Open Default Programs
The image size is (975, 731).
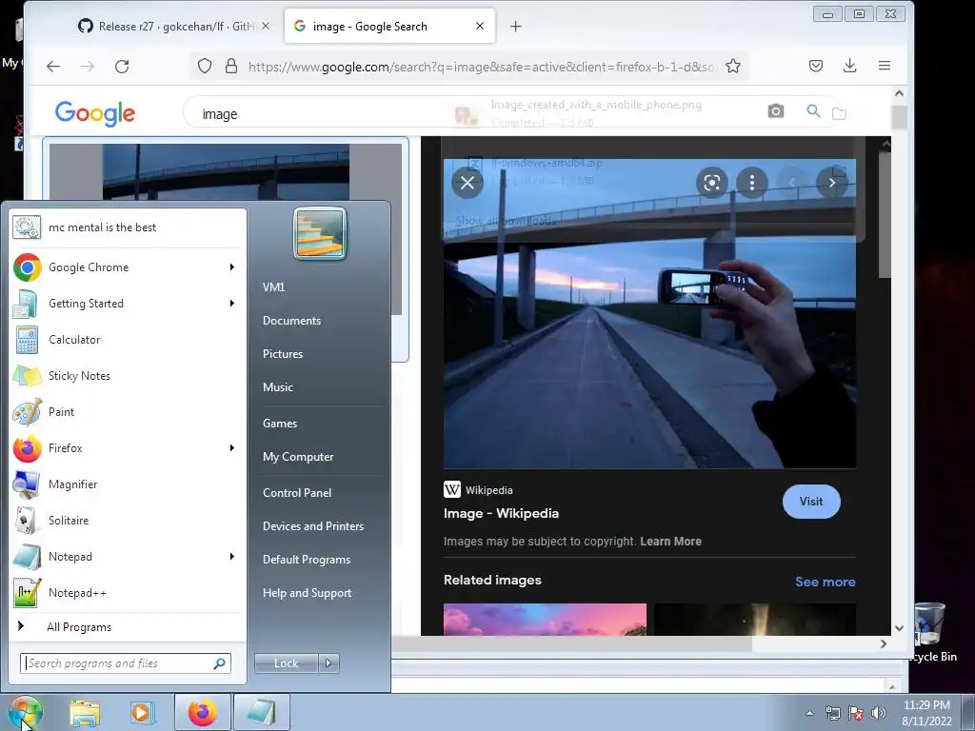pos(307,560)
